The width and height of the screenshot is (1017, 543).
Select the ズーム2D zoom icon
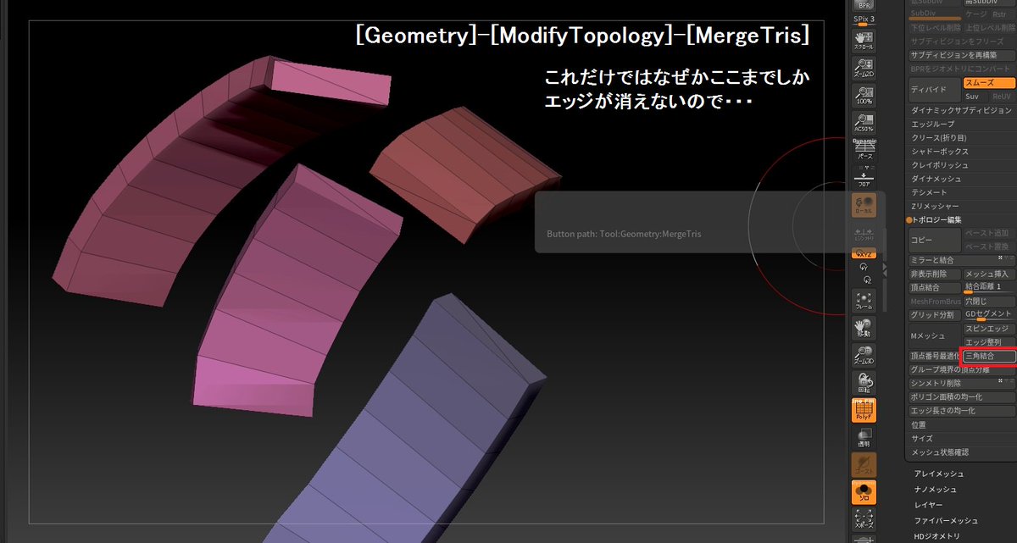[x=864, y=68]
